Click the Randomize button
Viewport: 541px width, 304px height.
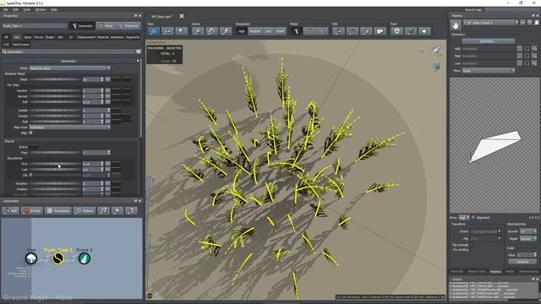click(58, 210)
